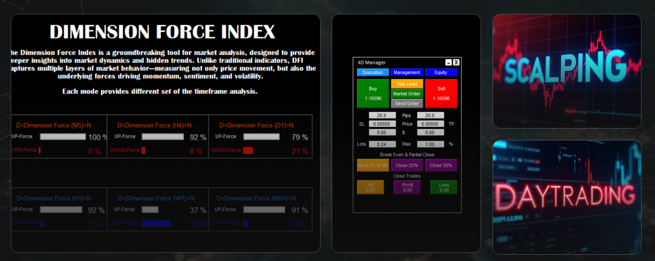This screenshot has height=261, width=655.
Task: Click the TP price input field
Action: coord(430,124)
